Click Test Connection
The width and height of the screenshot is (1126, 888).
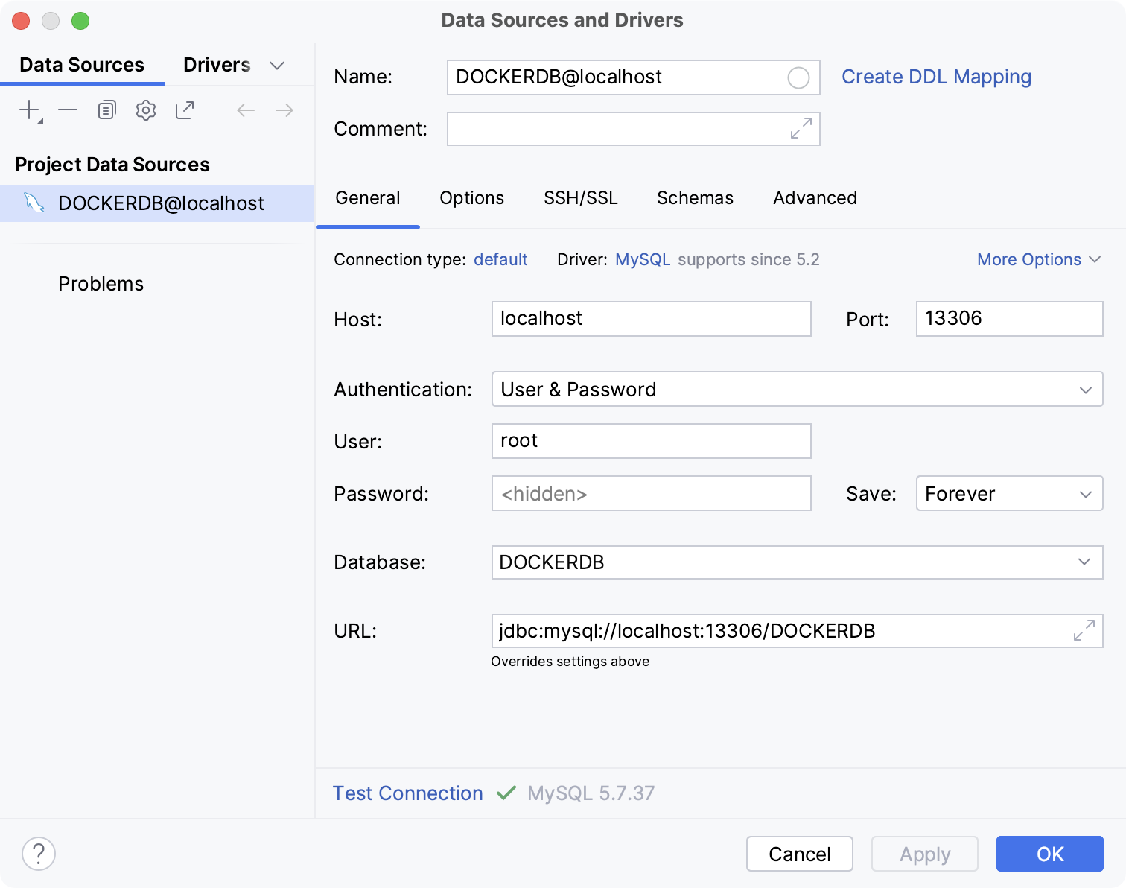pyautogui.click(x=407, y=793)
